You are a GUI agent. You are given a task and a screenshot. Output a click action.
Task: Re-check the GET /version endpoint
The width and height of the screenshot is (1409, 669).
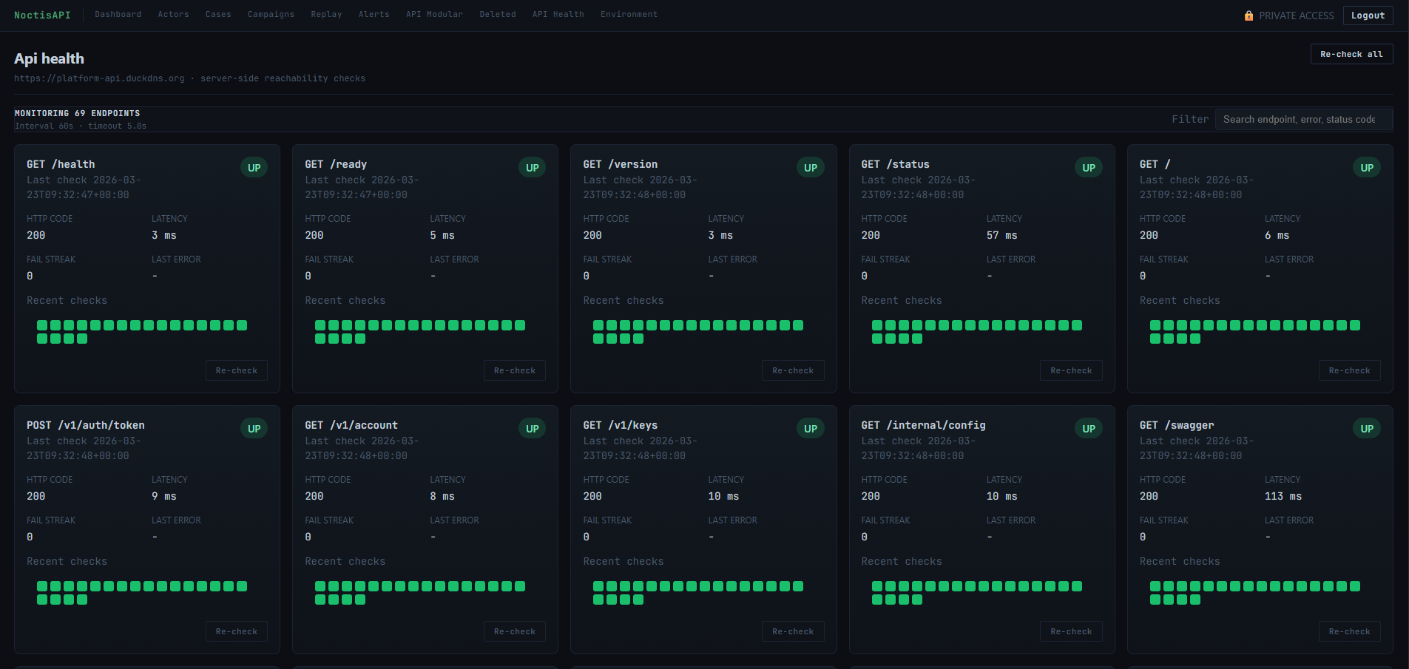pos(793,370)
